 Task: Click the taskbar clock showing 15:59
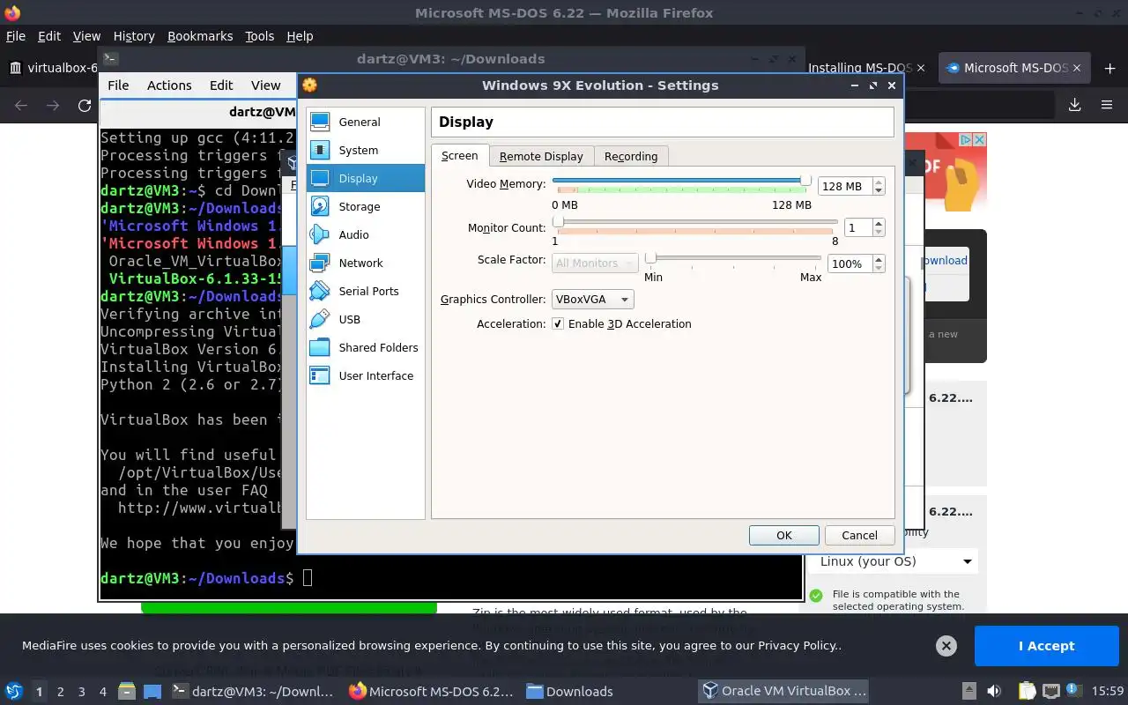(1109, 692)
